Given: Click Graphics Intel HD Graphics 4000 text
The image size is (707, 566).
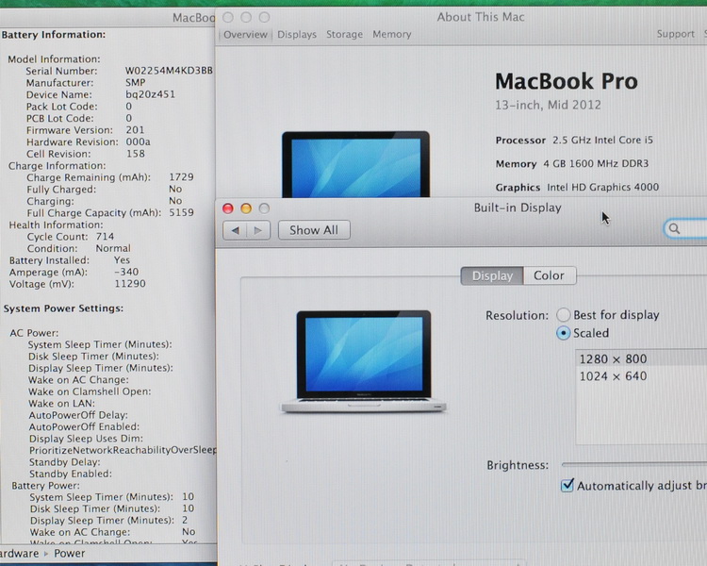Looking at the screenshot, I should 577,187.
